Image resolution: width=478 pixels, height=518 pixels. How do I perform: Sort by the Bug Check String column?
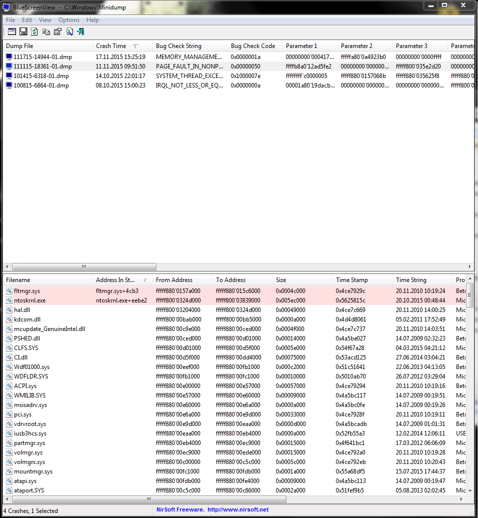point(190,46)
